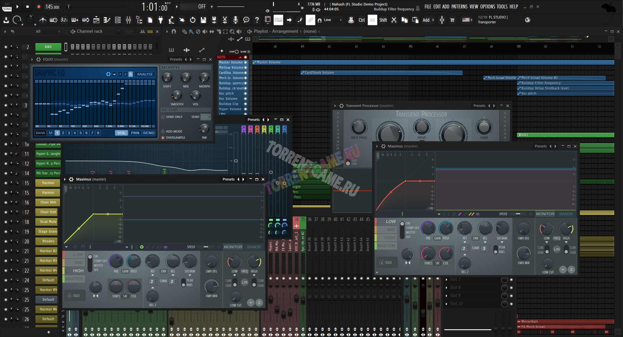Click the shopping cart icon
Screen dimensions: 623x337
[x=452, y=20]
